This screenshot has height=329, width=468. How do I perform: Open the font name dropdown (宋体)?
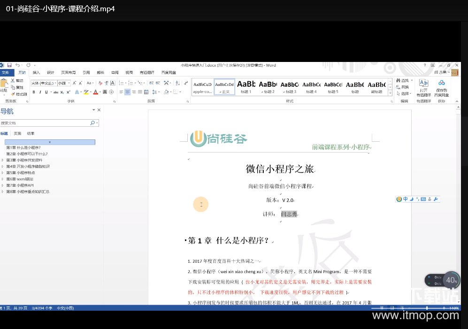pyautogui.click(x=43, y=83)
